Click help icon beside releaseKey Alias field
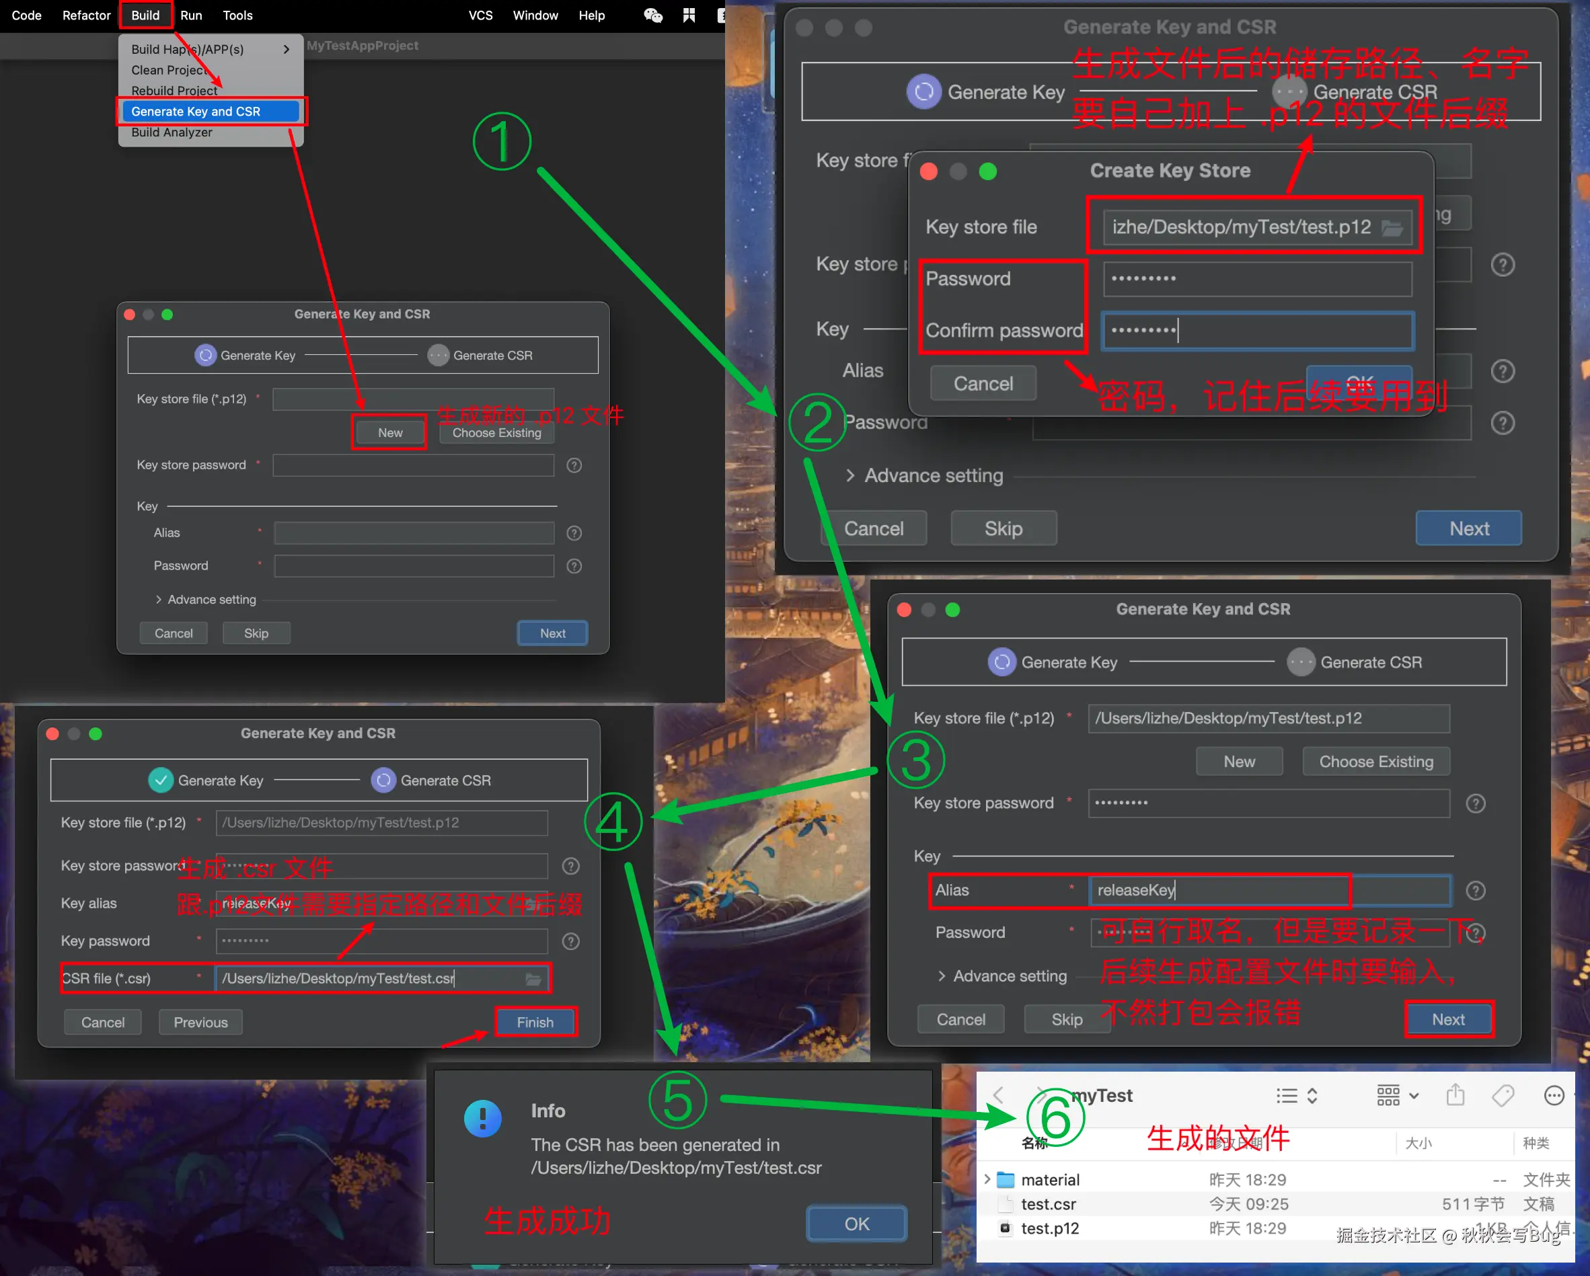 pyautogui.click(x=1475, y=891)
